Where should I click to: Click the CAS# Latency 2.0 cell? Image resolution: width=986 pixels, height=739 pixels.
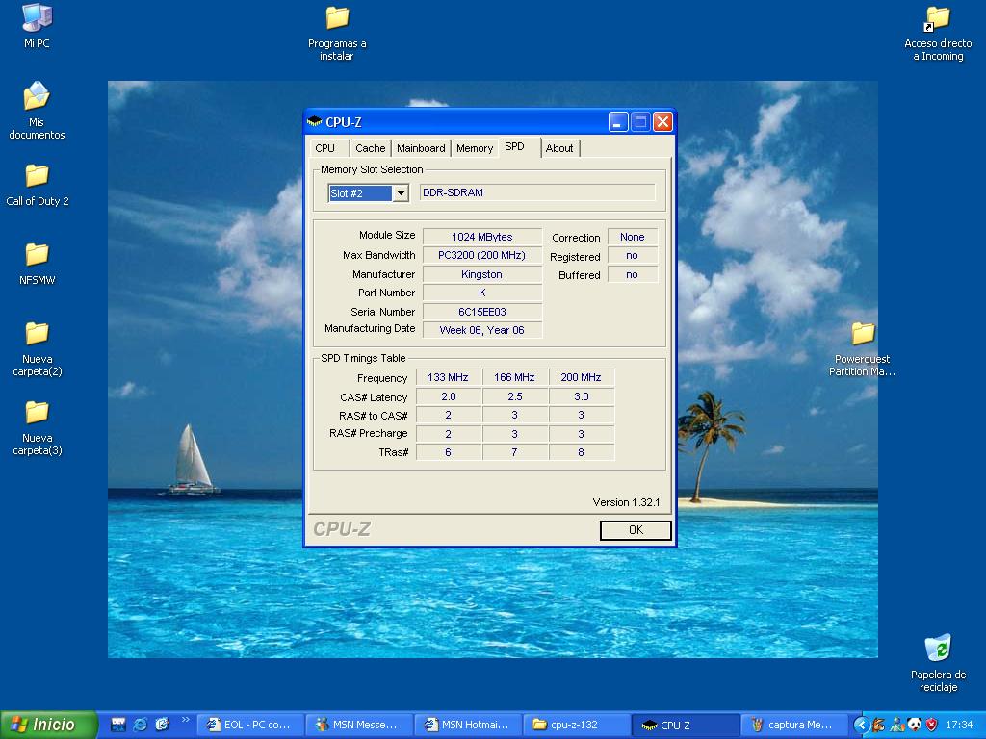tap(449, 396)
